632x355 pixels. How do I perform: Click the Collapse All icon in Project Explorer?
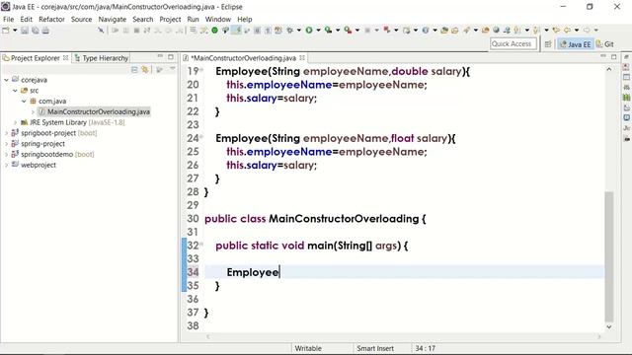click(134, 70)
